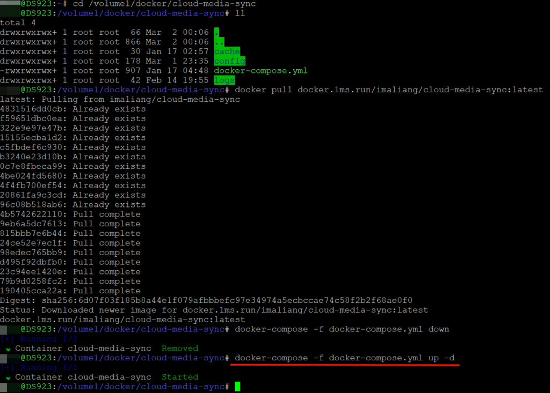Select the highlighted cache directory name
The width and height of the screenshot is (550, 393).
(x=227, y=51)
